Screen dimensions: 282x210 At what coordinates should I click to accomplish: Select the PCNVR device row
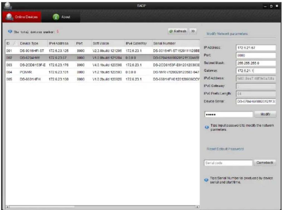[x=102, y=72]
